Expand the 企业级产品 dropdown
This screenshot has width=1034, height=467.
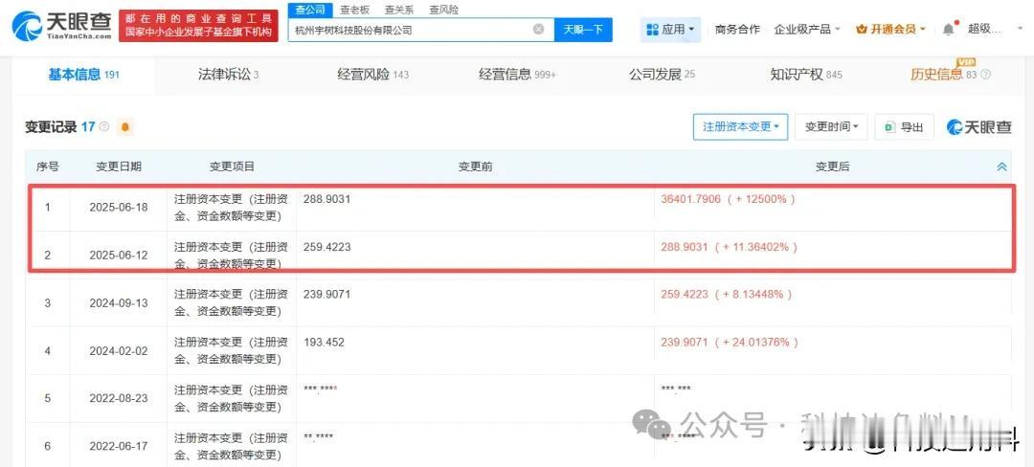pyautogui.click(x=807, y=30)
